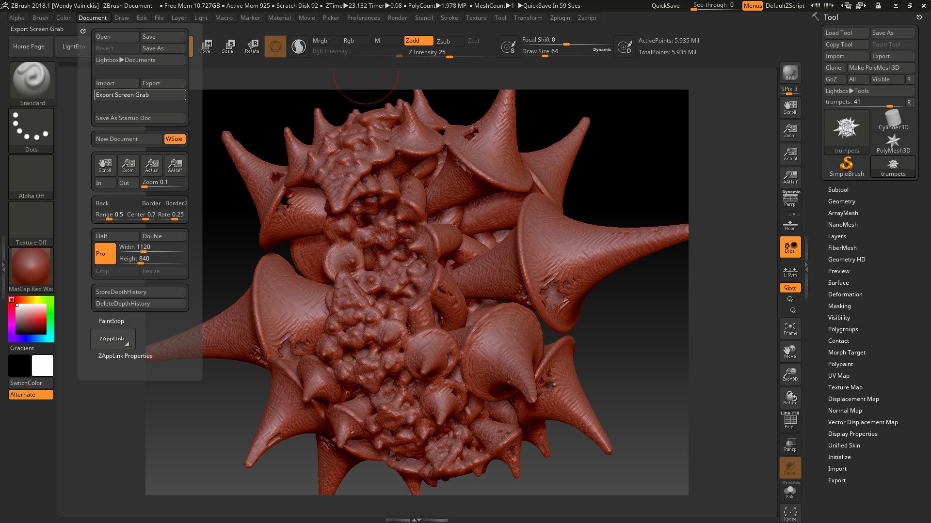931x523 pixels.
Task: Select the PolyMesh3D star tool thumbnail
Action: (893, 143)
